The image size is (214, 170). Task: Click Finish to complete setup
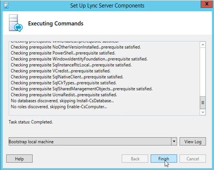click(164, 159)
